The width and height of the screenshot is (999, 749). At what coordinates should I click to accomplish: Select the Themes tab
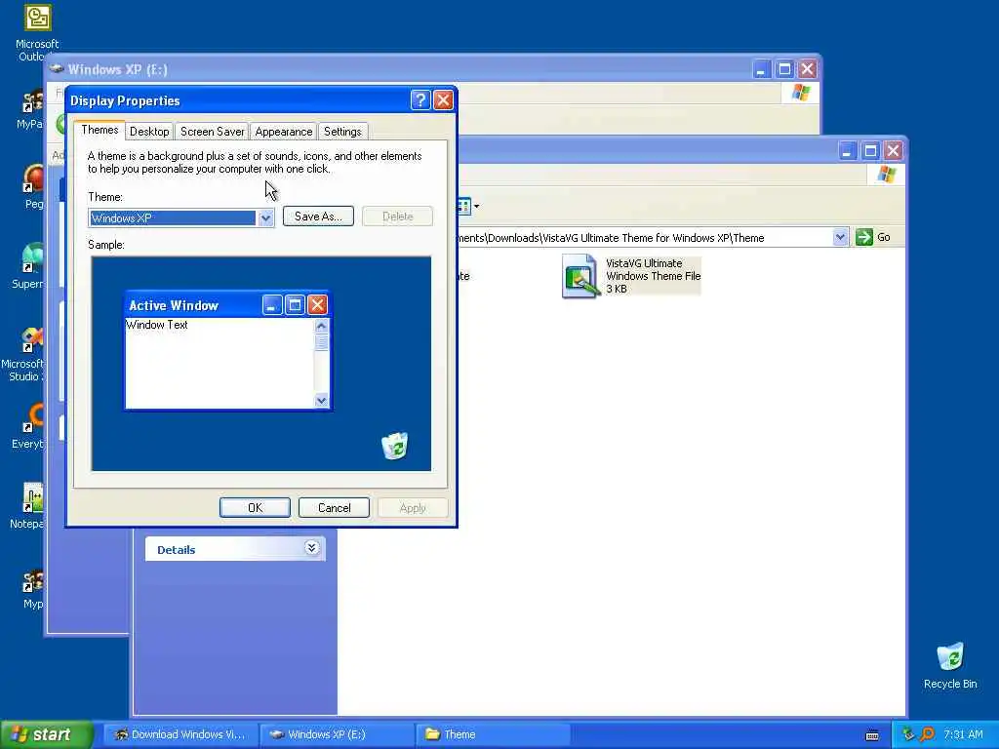coord(100,130)
